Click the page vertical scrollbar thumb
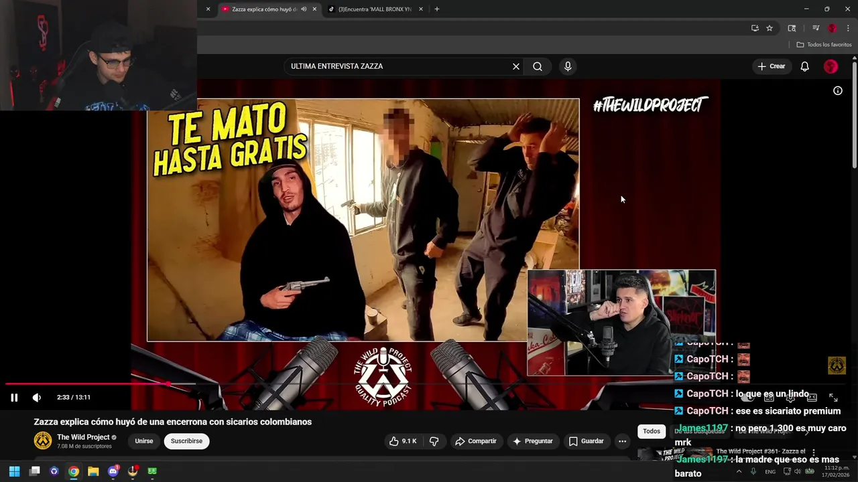Image resolution: width=858 pixels, height=482 pixels. (x=854, y=114)
